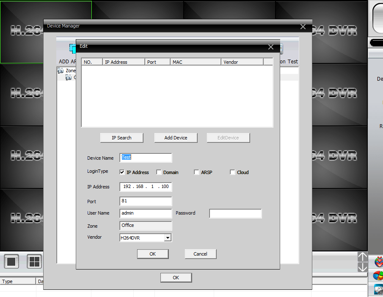Click the Port field showing 81
Screen dimensions: 383x297
point(146,201)
